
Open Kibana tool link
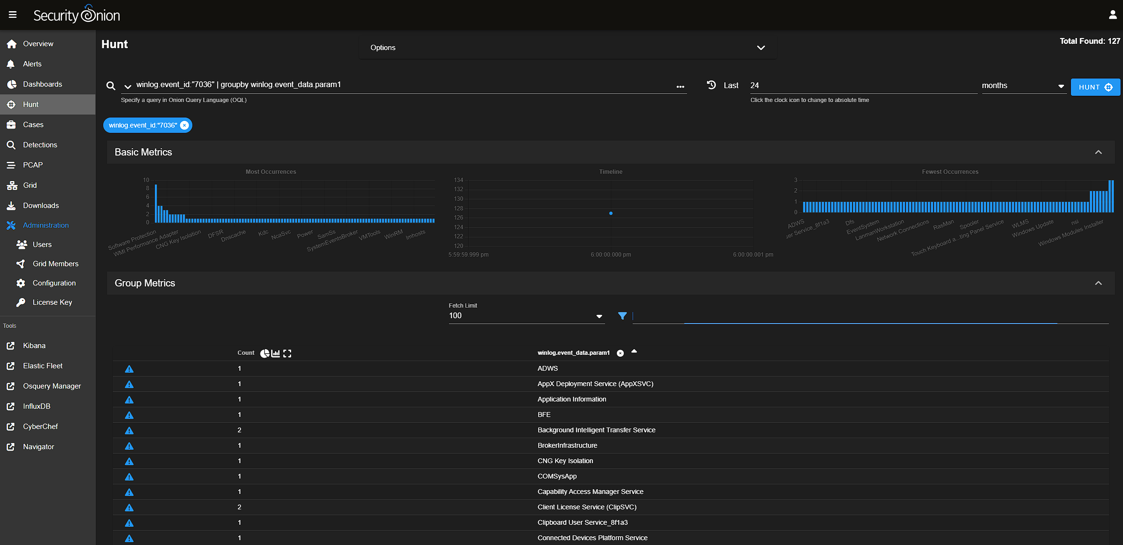coord(34,346)
